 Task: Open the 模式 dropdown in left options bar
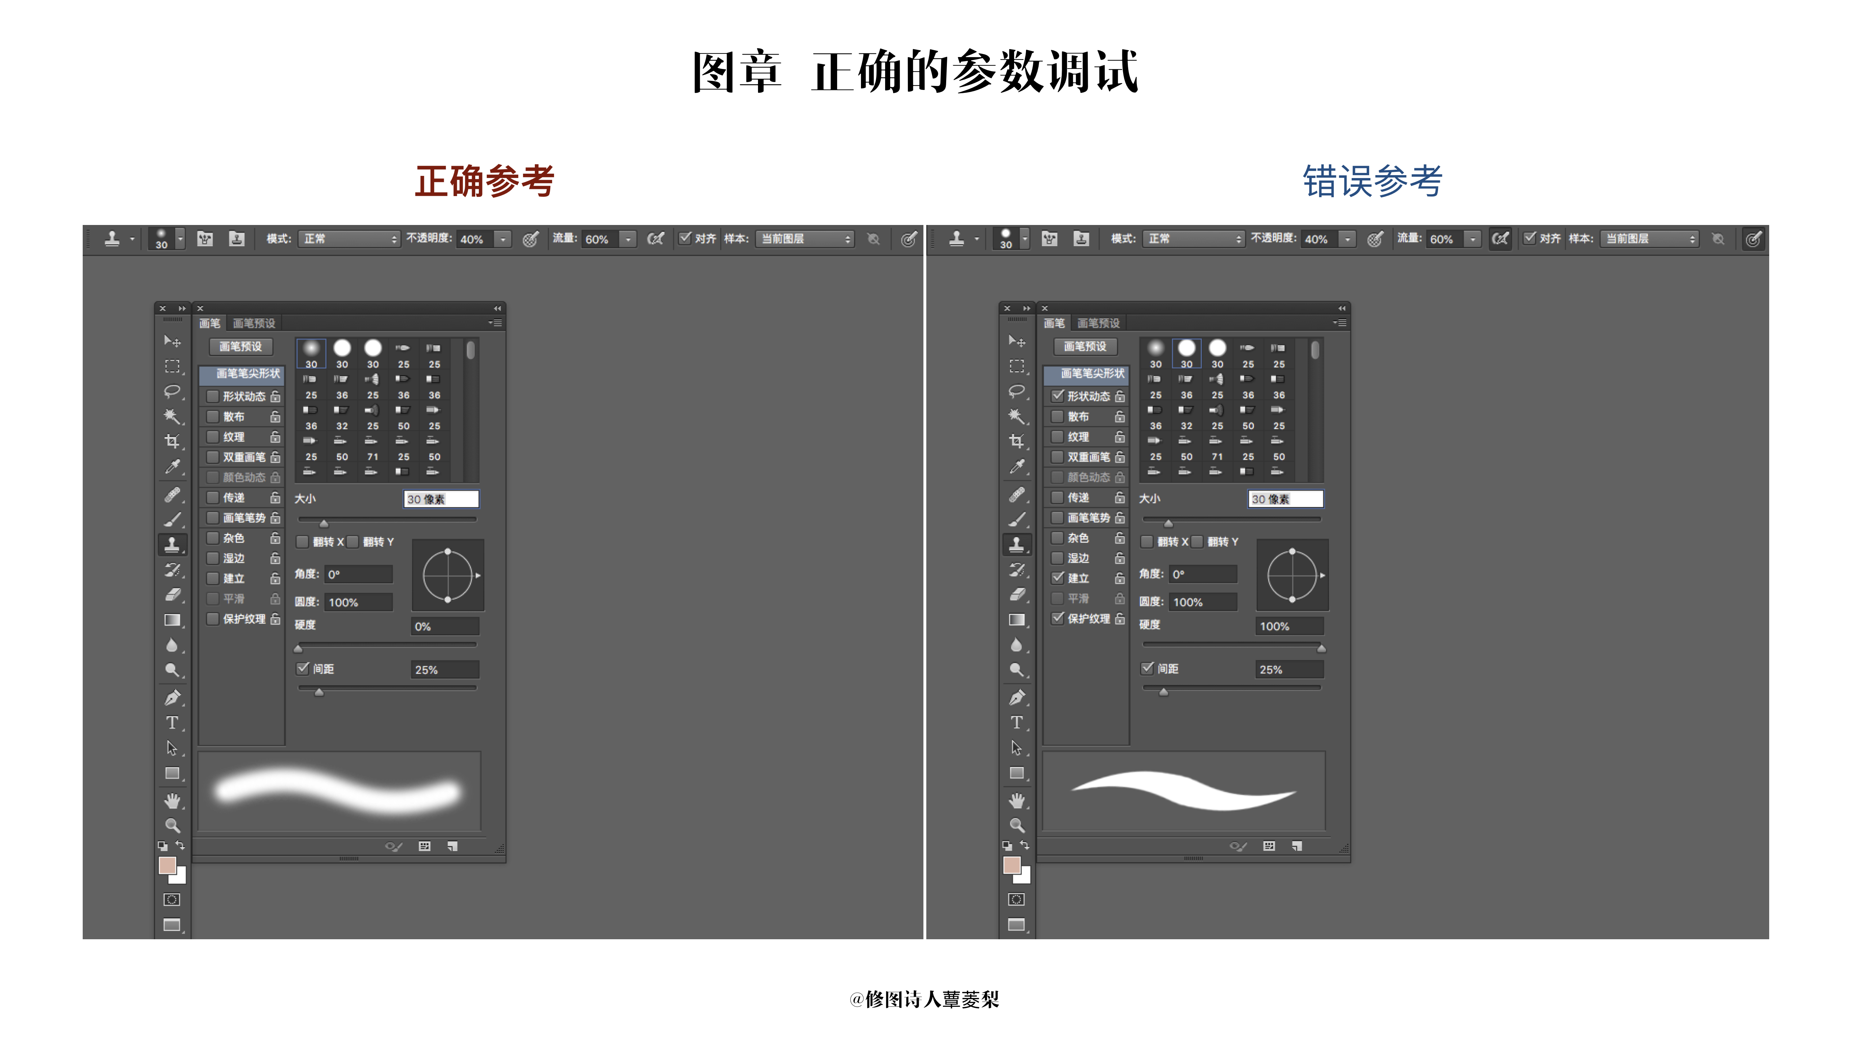coord(349,239)
